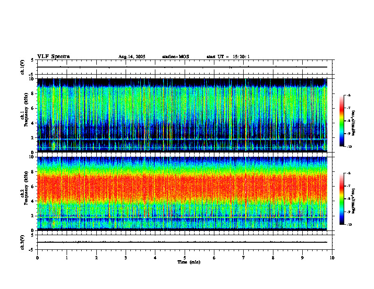Screen dimensions: 374x289
Task: Click the "ch.3(V)" axis label
Action: tap(23, 242)
